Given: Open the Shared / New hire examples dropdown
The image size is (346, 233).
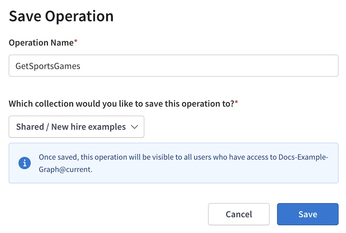Looking at the screenshot, I should tap(76, 127).
